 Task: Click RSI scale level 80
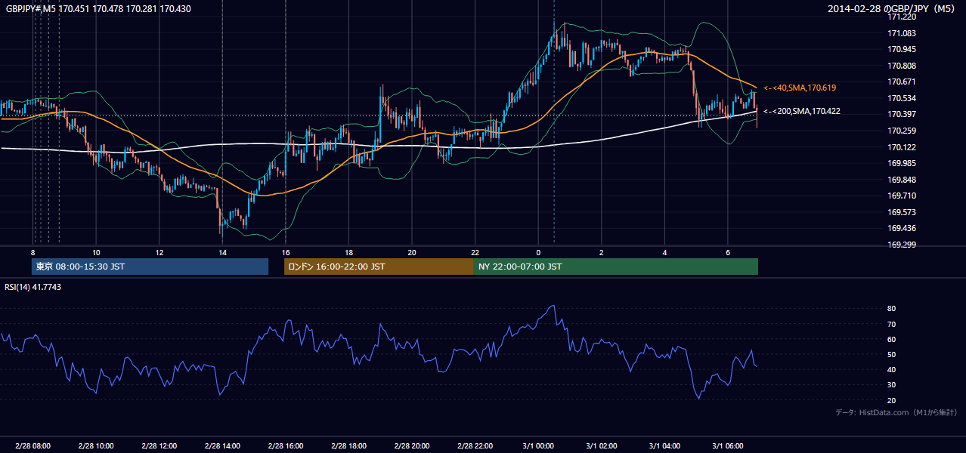[x=892, y=309]
